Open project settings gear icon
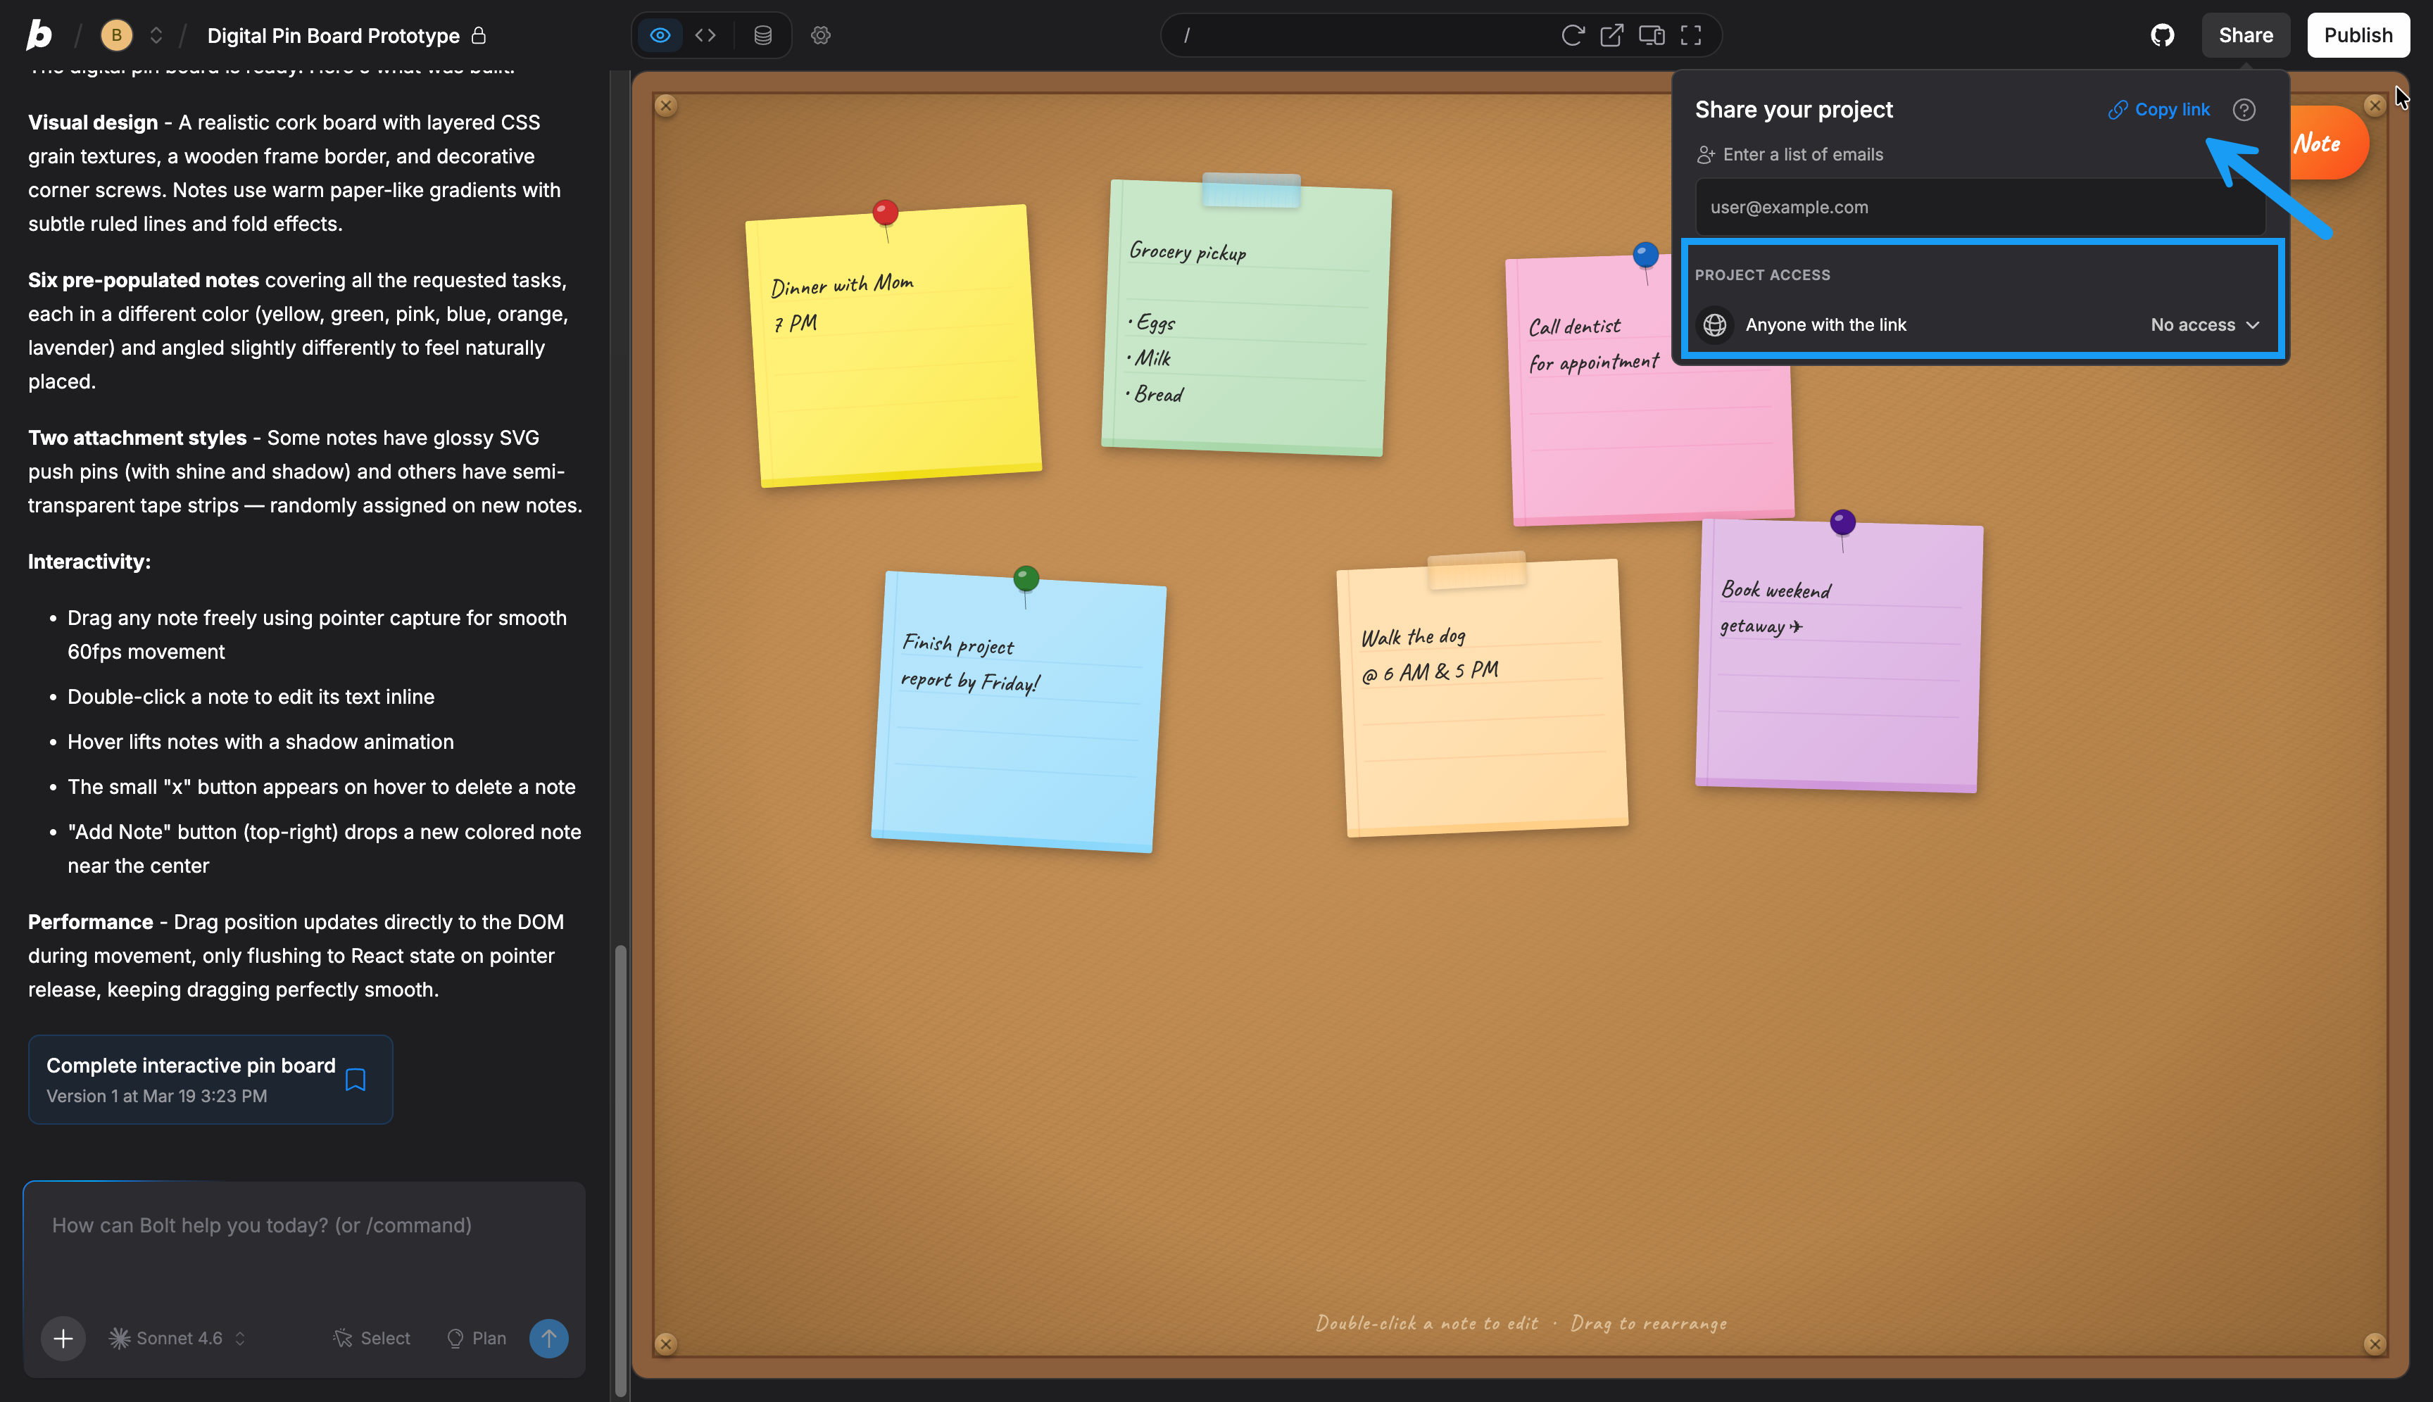The height and width of the screenshot is (1402, 2433). tap(821, 36)
